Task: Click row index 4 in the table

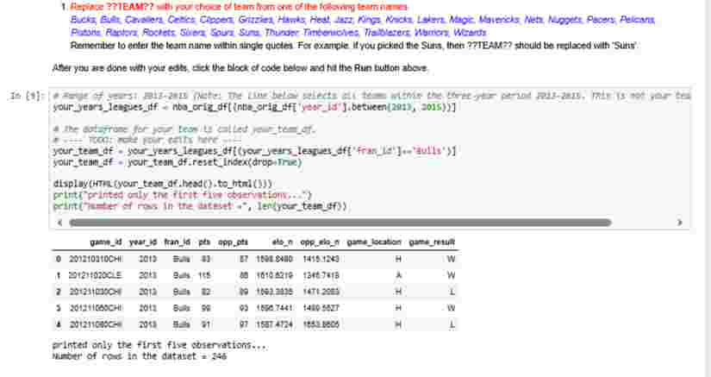Action: (x=58, y=324)
